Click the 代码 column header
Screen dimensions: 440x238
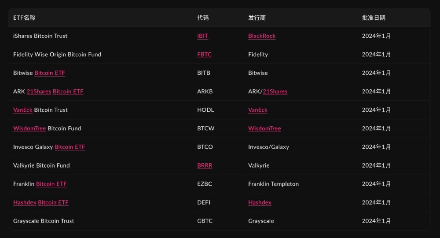(x=203, y=18)
